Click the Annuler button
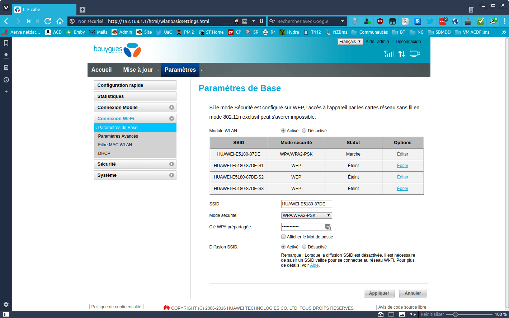Image resolution: width=509 pixels, height=318 pixels. [413, 293]
